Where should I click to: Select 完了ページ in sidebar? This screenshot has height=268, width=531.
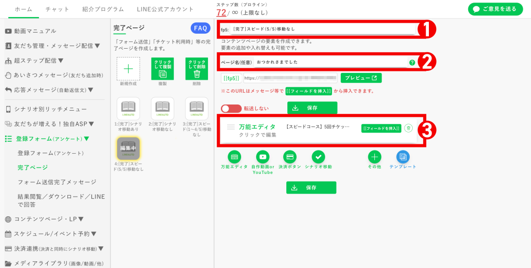tap(33, 168)
